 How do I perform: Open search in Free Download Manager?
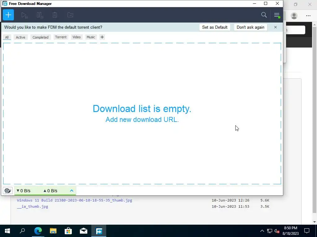pos(264,15)
